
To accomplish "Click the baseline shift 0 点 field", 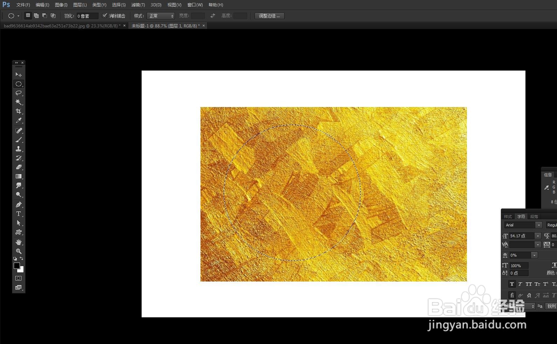I will pos(519,273).
